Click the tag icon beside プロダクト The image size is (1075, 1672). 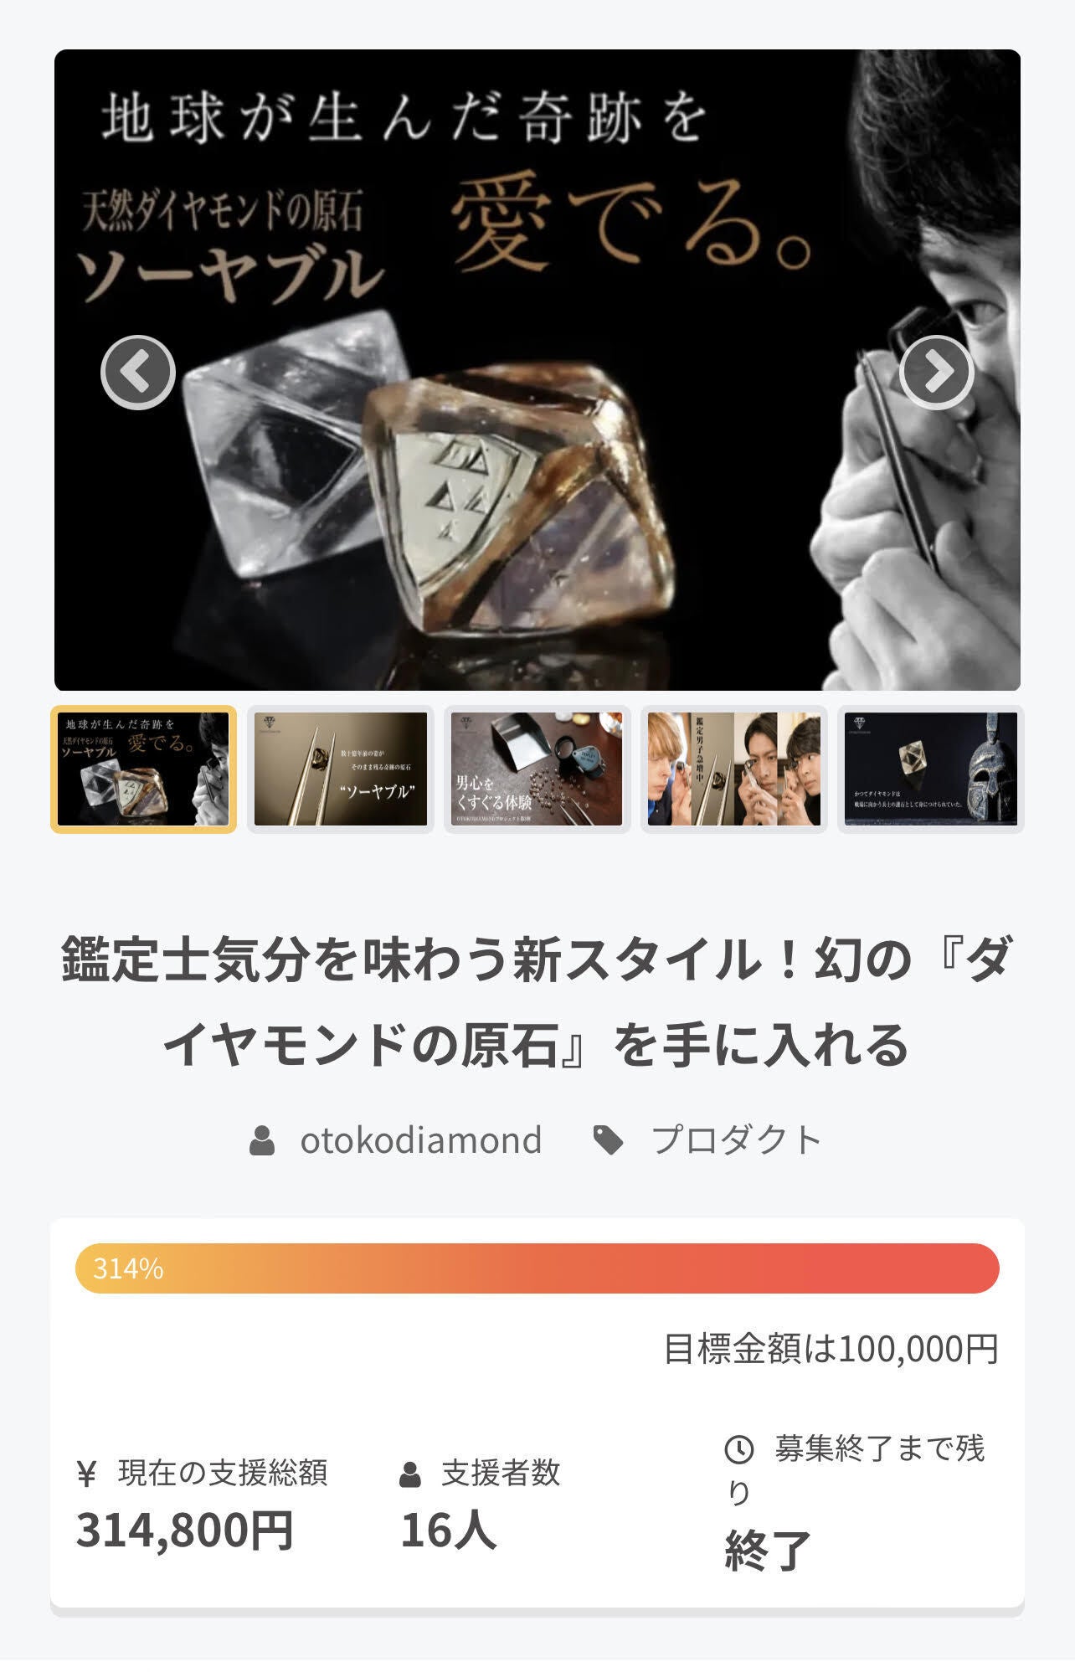608,1140
